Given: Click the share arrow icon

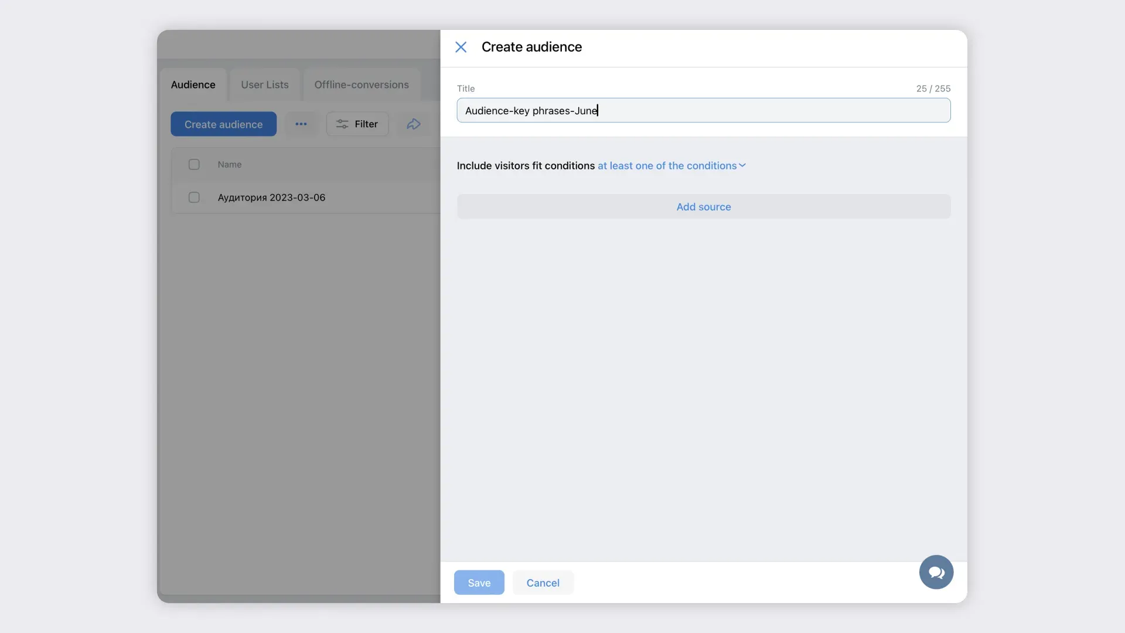Looking at the screenshot, I should (414, 124).
